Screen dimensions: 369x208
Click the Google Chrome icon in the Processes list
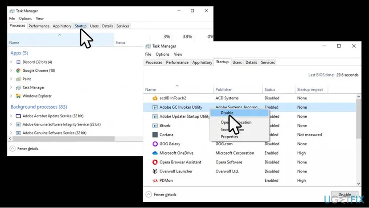18,70
